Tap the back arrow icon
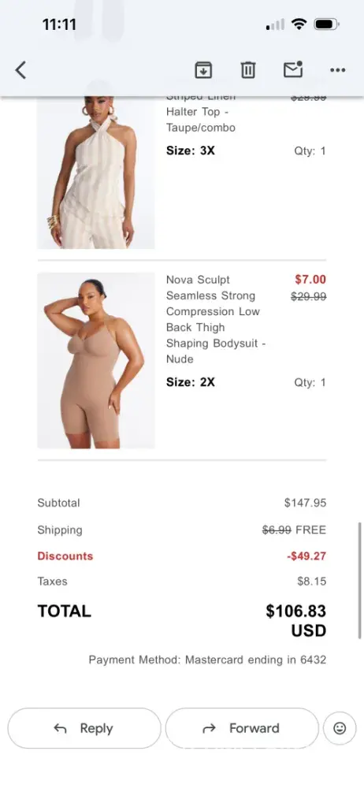Image resolution: width=364 pixels, height=788 pixels. (20, 70)
